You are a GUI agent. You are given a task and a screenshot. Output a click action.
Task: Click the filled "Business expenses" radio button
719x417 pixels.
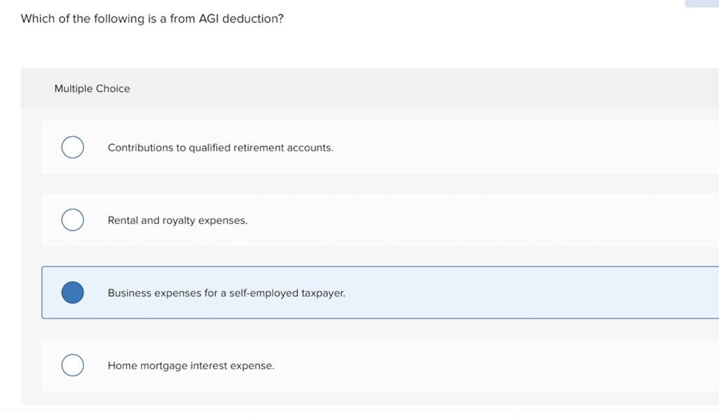click(72, 293)
